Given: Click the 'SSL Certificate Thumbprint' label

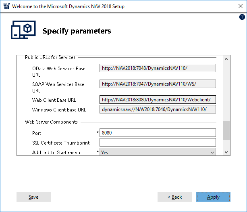Looking at the screenshot, I should click(x=61, y=143).
